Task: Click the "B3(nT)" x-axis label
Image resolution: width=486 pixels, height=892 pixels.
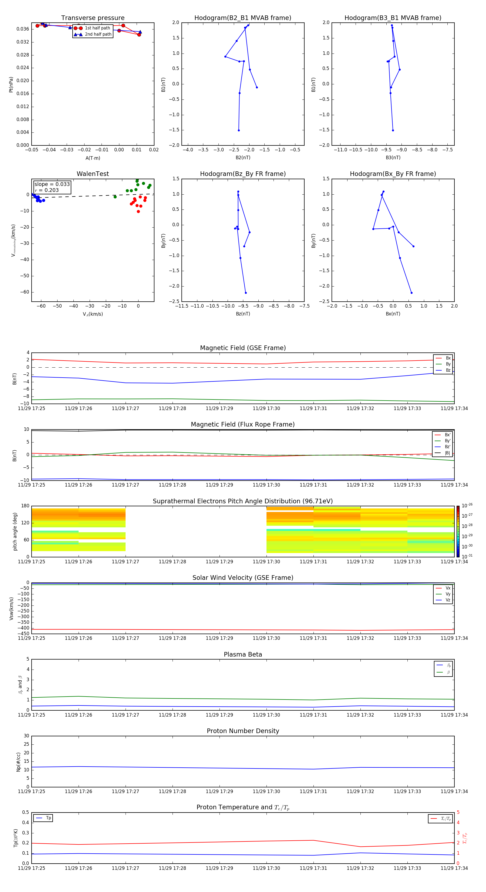Action: [x=393, y=158]
